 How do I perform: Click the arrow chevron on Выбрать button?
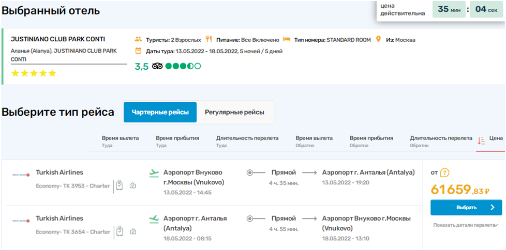(x=492, y=208)
